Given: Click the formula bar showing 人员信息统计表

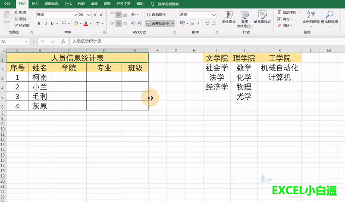Looking at the screenshot, I should click(207, 41).
